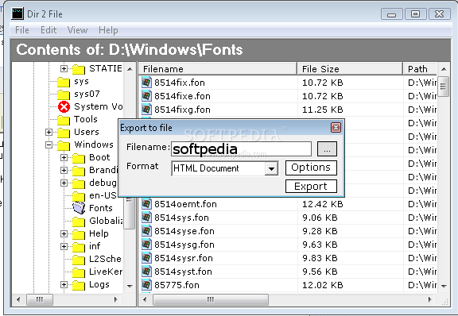Expand the Users folder node
The height and width of the screenshot is (316, 458).
click(49, 132)
